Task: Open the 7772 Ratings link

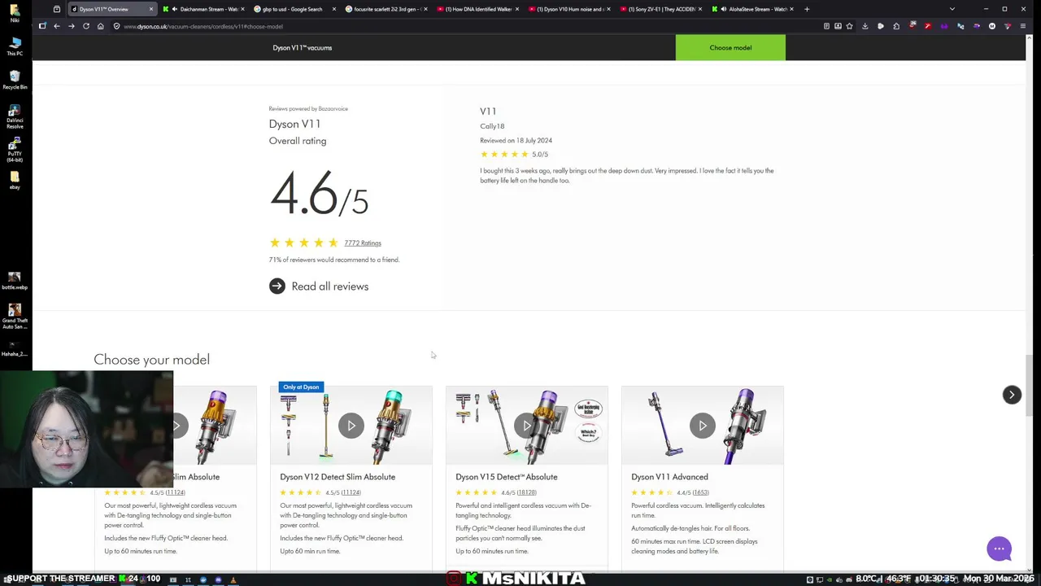Action: 363,243
